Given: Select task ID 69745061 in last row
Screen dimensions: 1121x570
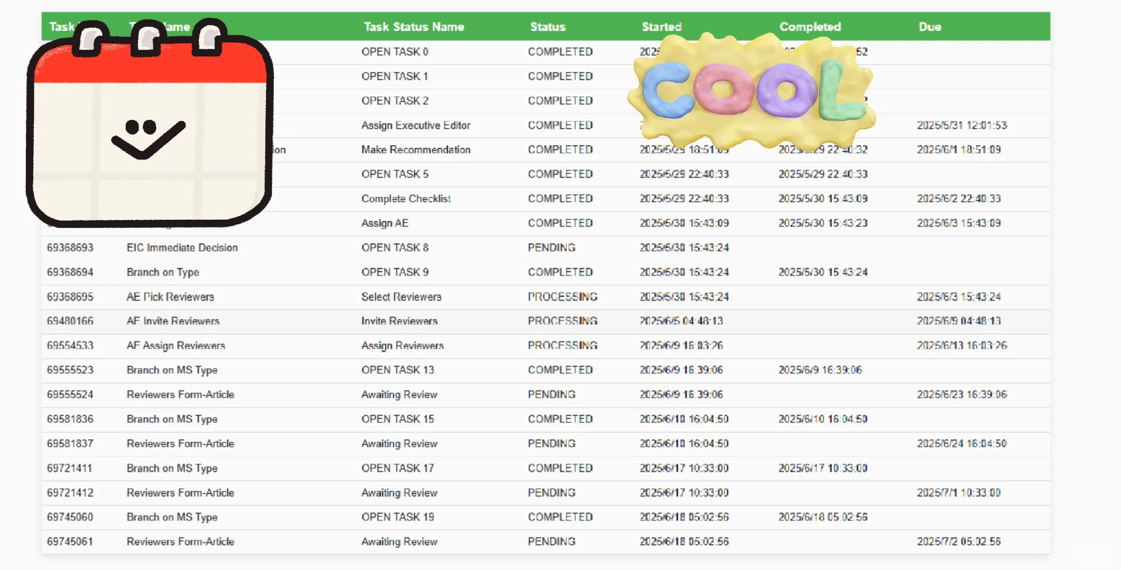Looking at the screenshot, I should [70, 541].
